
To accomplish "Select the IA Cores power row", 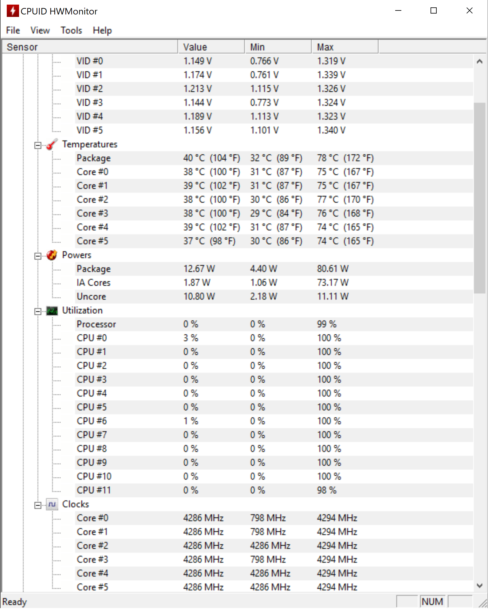I will click(93, 283).
